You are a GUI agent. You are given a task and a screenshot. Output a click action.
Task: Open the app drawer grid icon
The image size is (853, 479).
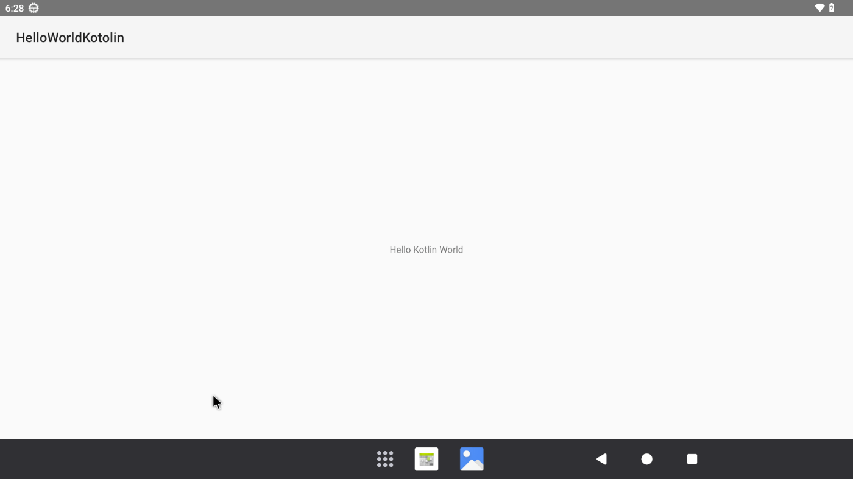(385, 459)
